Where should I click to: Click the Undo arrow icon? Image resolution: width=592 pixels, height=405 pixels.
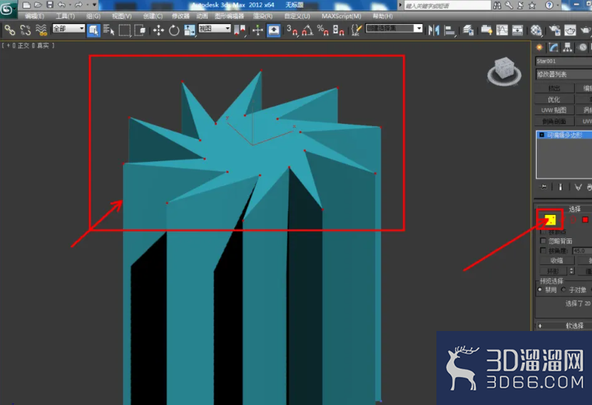click(x=61, y=5)
